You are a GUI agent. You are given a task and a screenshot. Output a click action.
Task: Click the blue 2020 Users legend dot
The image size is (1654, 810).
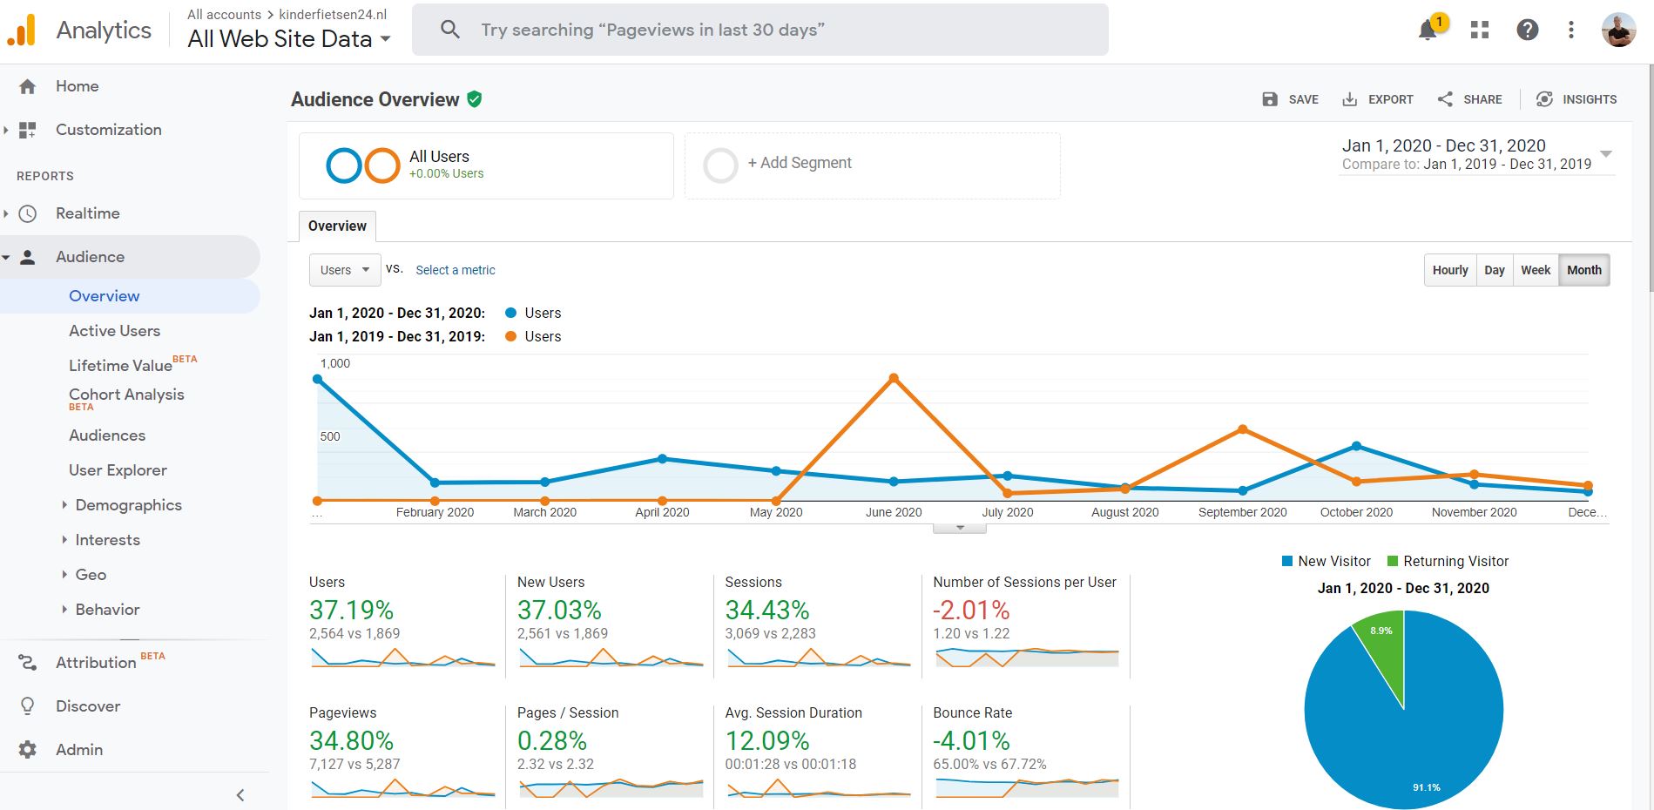(x=510, y=313)
